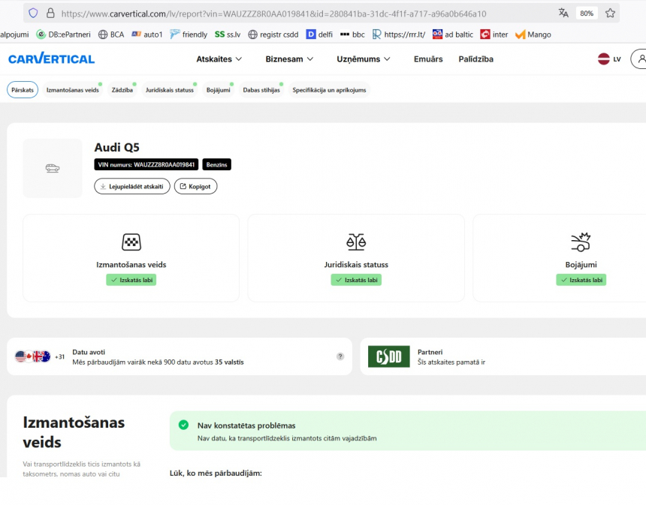This screenshot has width=646, height=505.
Task: Click Izskatās labi under Juridiskais statuss
Action: [x=356, y=280]
